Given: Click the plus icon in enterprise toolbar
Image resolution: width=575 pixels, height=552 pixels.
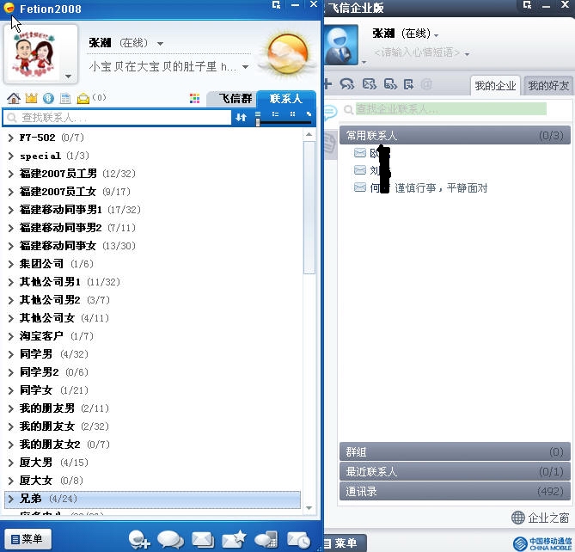Looking at the screenshot, I should tap(327, 84).
